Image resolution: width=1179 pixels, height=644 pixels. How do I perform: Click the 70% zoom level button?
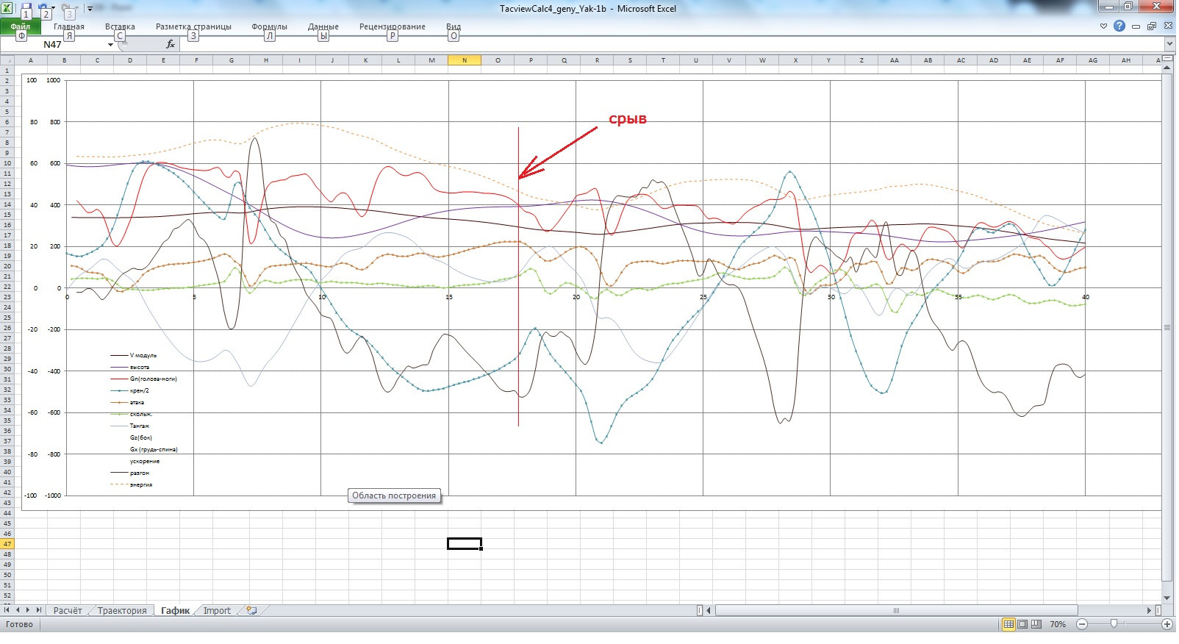[x=1058, y=624]
